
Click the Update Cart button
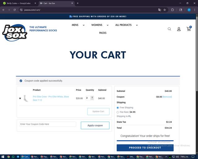tap(98, 111)
